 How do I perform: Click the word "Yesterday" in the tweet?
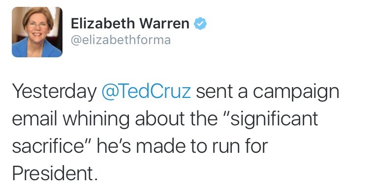coord(54,92)
